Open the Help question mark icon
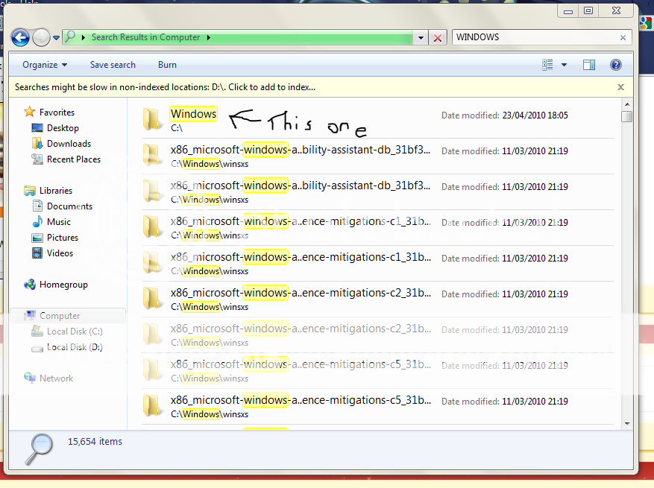The height and width of the screenshot is (488, 654). (x=616, y=65)
